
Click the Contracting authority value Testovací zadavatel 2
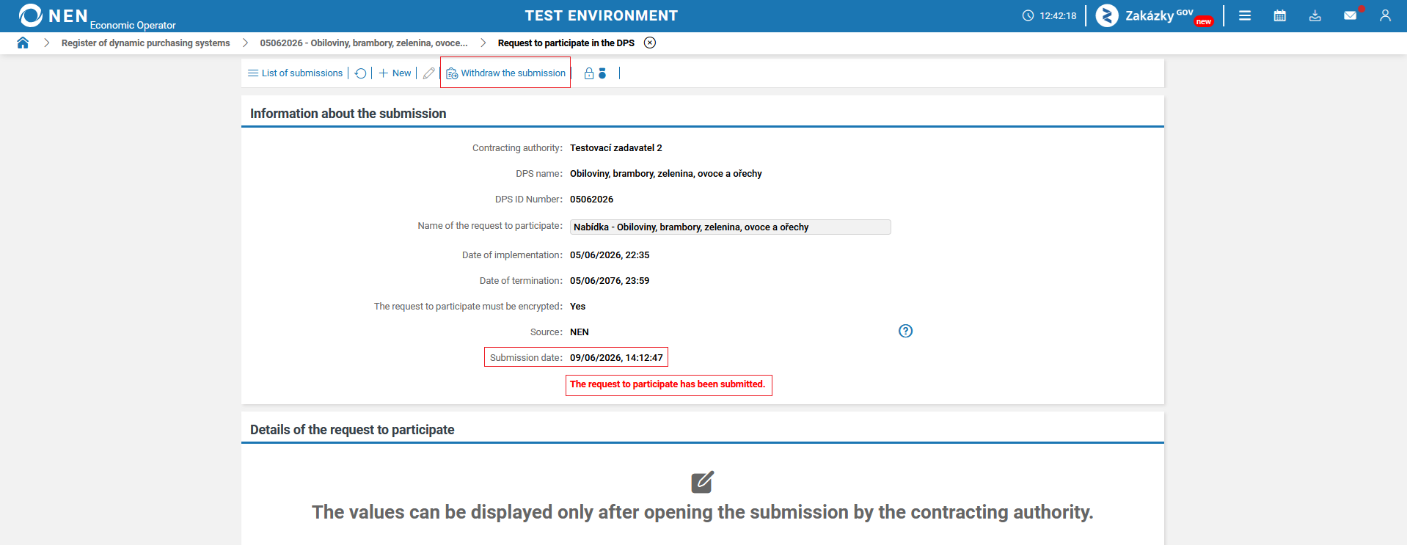tap(616, 148)
